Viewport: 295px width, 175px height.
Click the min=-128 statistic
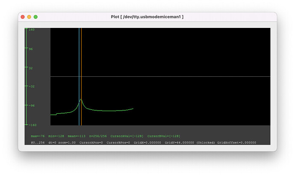(56, 136)
